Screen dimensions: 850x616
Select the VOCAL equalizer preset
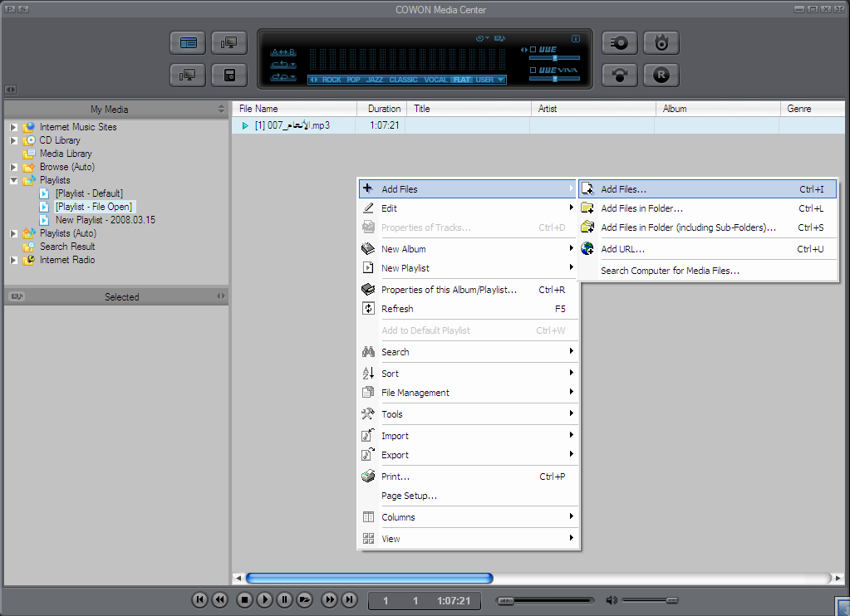point(436,80)
